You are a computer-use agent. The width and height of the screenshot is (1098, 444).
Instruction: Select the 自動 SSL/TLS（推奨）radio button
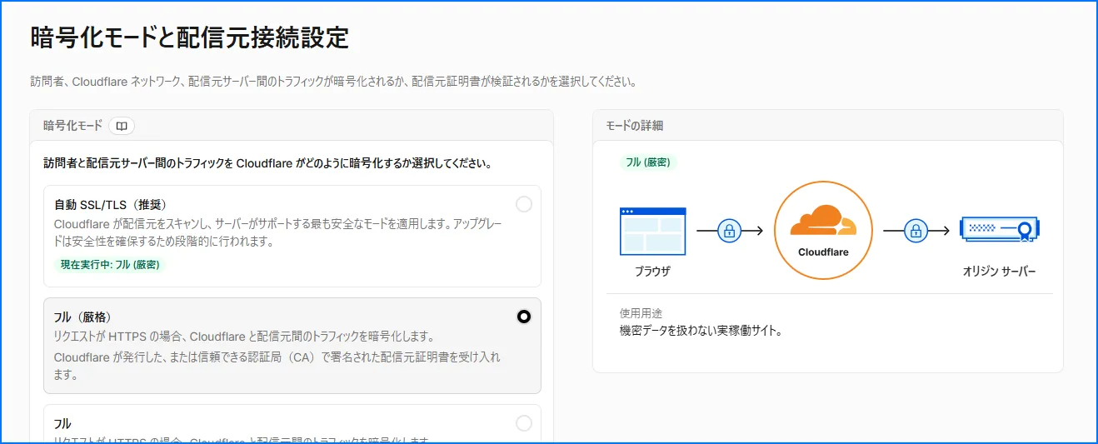(x=524, y=204)
